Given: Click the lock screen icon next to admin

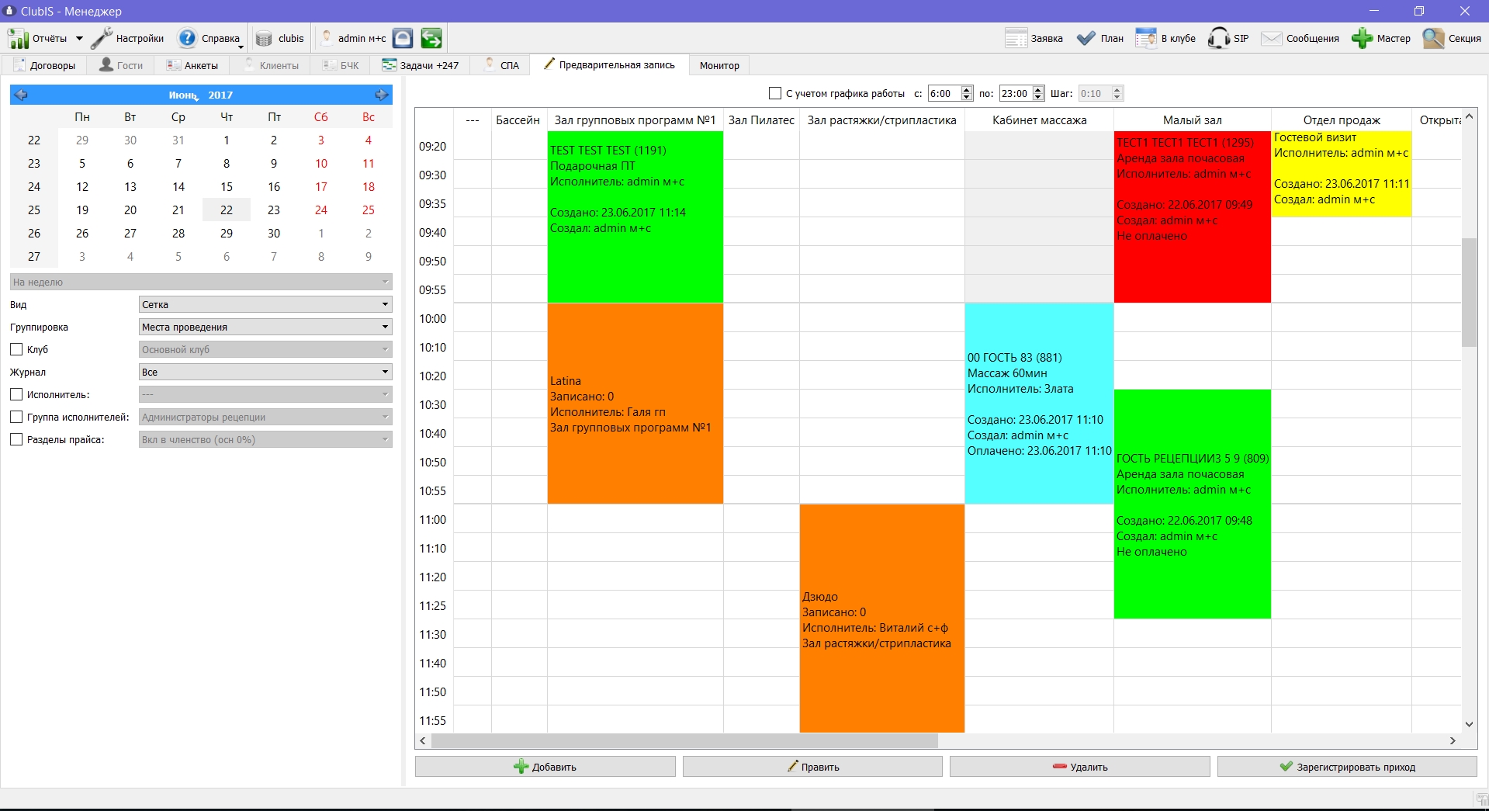Looking at the screenshot, I should point(403,38).
